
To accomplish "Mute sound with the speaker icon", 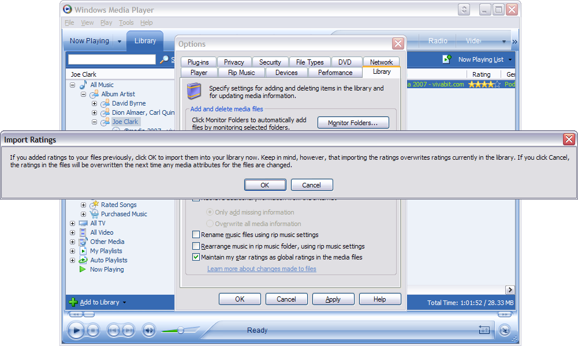I will (149, 330).
